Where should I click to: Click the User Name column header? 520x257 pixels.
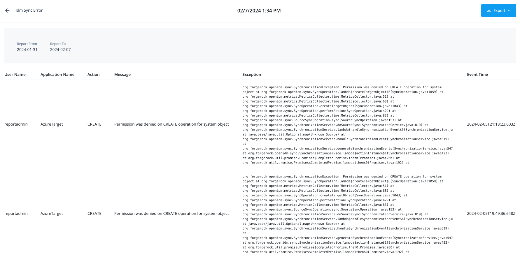coord(15,75)
